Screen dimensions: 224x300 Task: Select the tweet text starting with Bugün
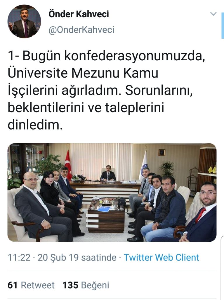tap(107, 90)
